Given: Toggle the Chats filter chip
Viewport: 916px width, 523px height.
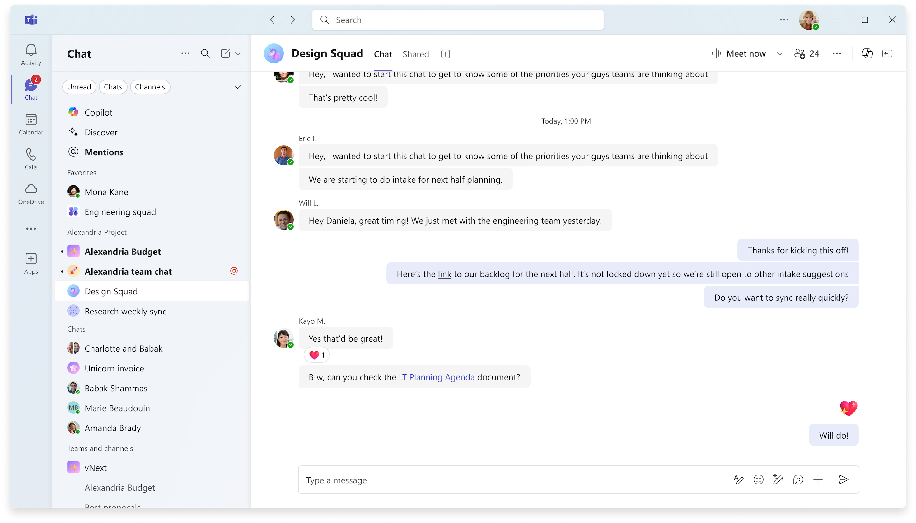Looking at the screenshot, I should click(113, 87).
